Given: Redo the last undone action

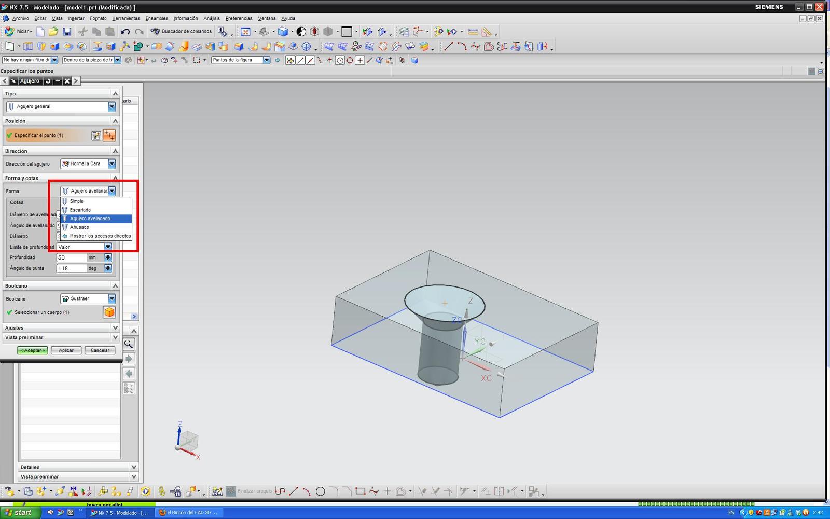Looking at the screenshot, I should 139,32.
